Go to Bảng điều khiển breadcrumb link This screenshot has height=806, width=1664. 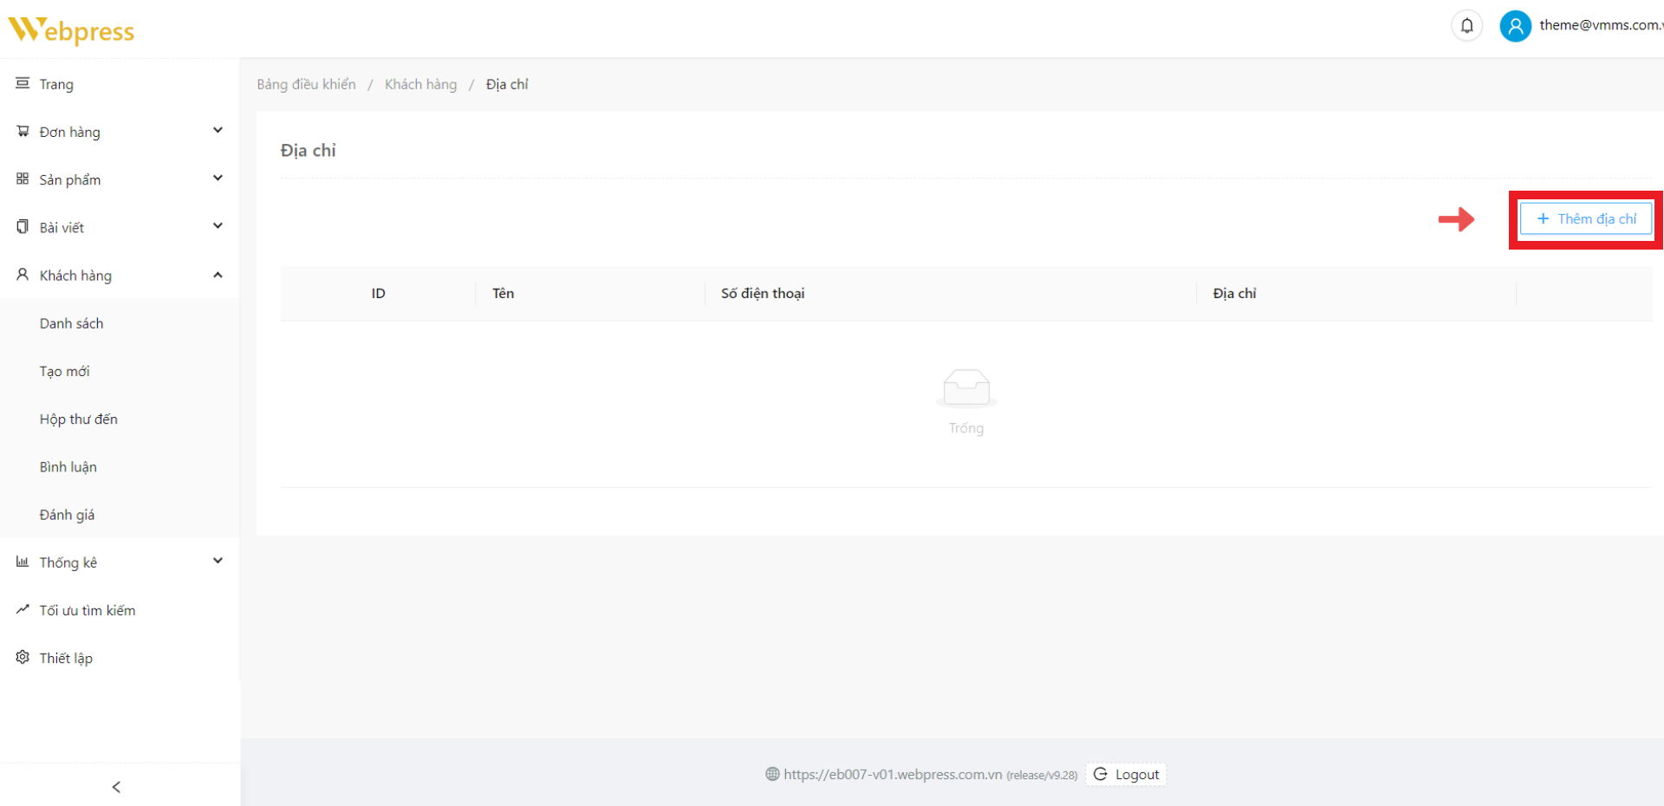pos(306,84)
